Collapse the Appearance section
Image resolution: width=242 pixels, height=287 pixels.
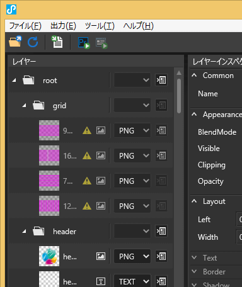click(x=194, y=115)
